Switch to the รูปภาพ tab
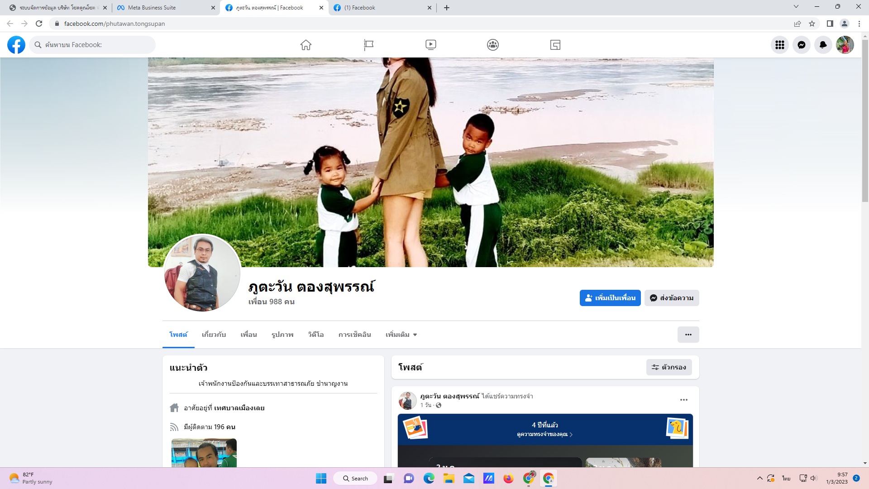 tap(282, 335)
